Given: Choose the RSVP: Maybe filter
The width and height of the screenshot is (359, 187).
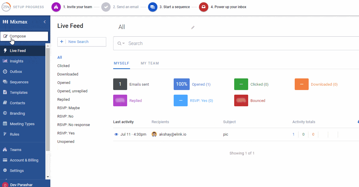Looking at the screenshot, I should [x=68, y=108].
